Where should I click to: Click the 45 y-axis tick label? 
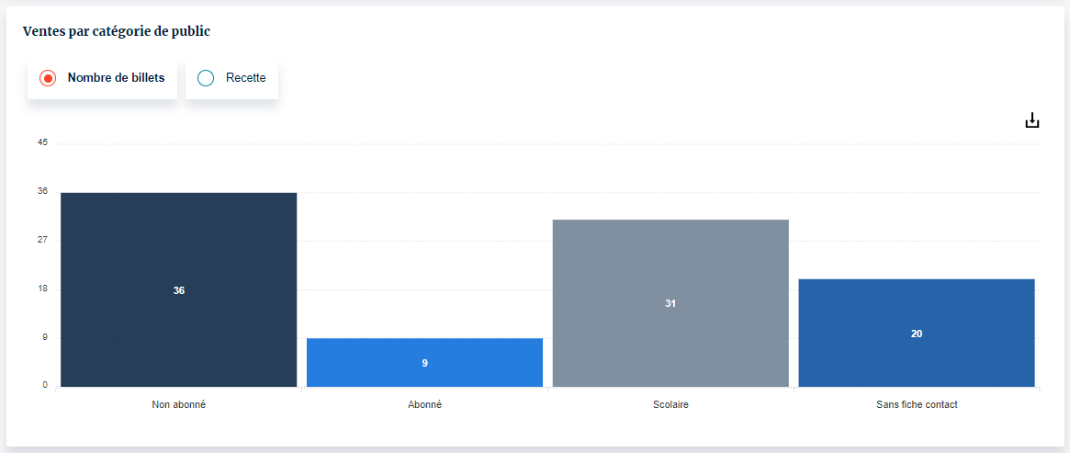43,142
